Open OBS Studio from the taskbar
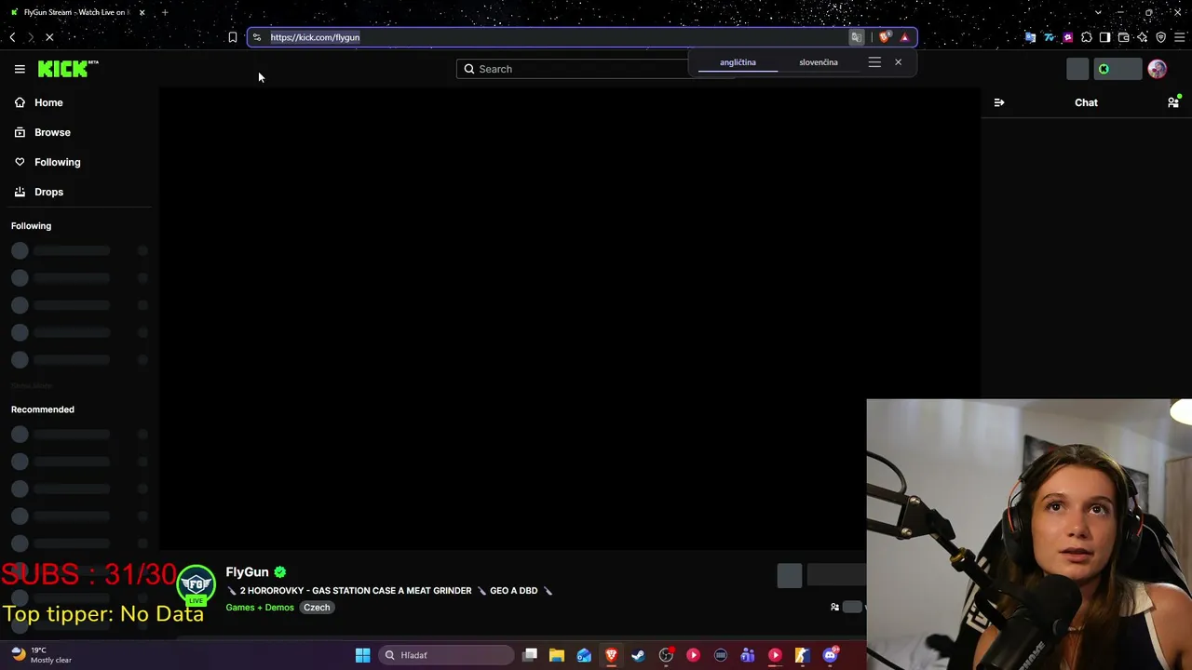 666,655
